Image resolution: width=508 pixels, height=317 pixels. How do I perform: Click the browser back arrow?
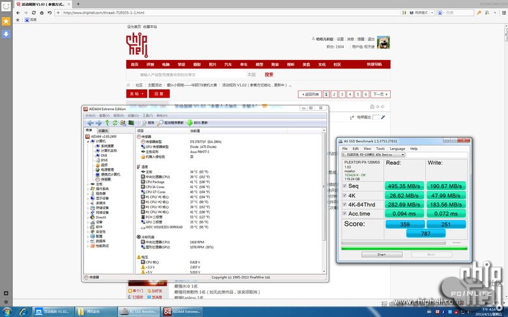point(18,12)
